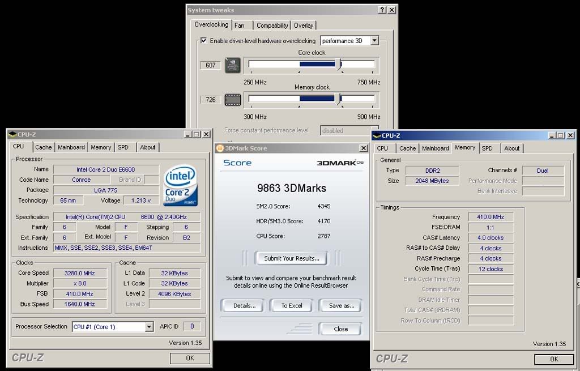
Task: Click the processor Name field Intel Core 2 Duo E6600
Action: point(106,169)
